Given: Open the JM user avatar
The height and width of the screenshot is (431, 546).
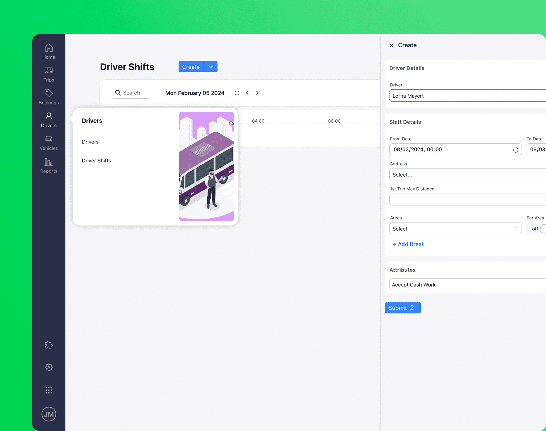Looking at the screenshot, I should pyautogui.click(x=49, y=414).
